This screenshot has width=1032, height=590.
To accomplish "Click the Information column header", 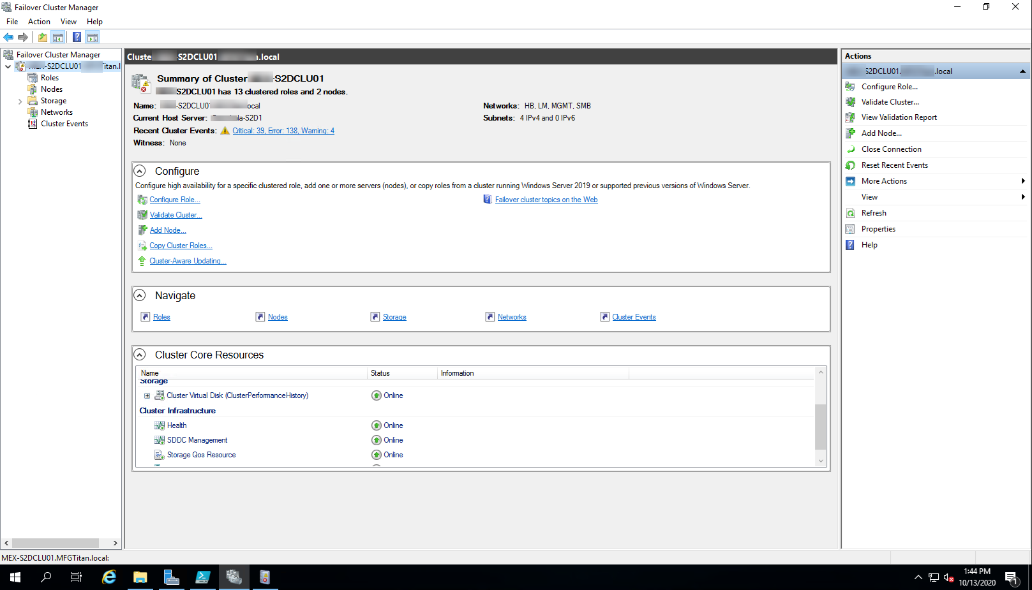I will click(533, 373).
